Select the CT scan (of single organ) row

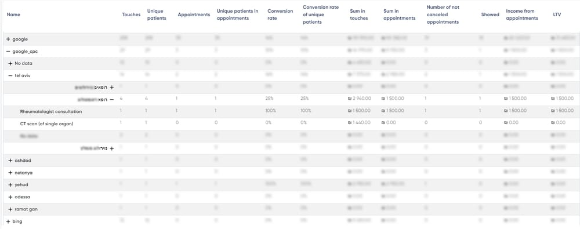(290, 123)
